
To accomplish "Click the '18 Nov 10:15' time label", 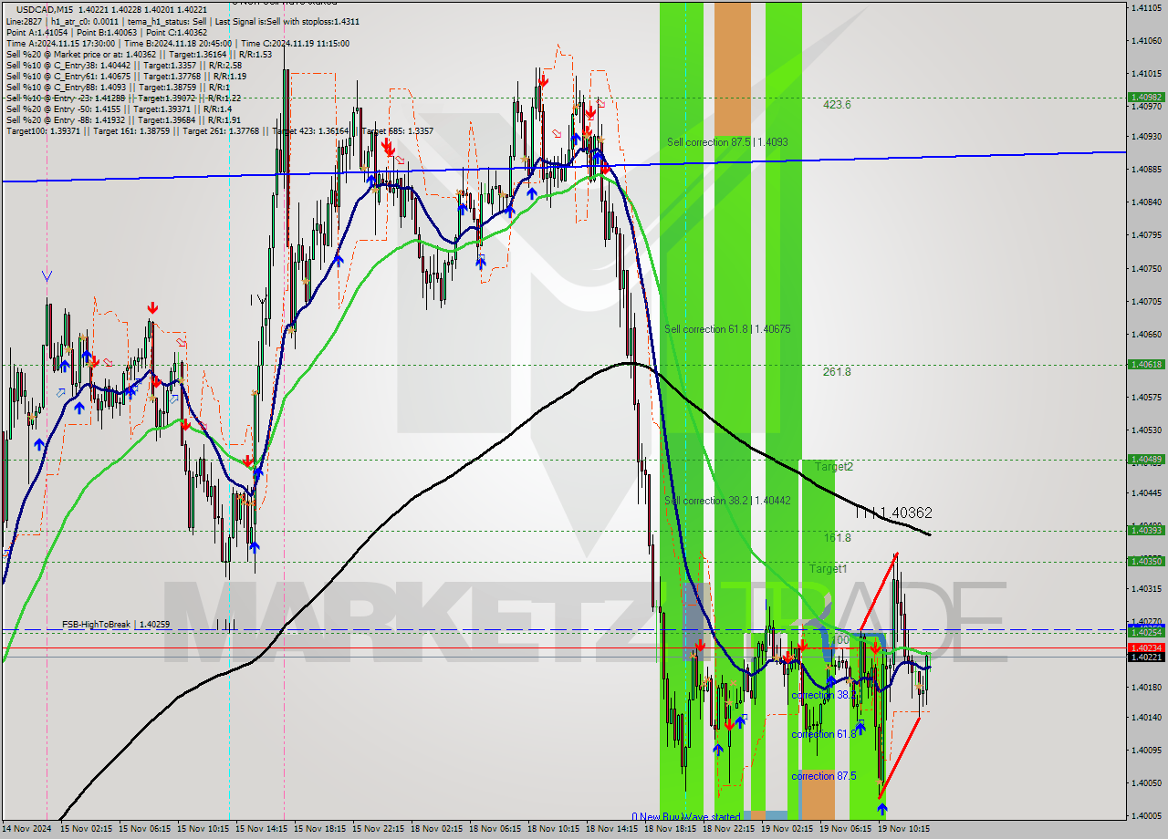I will pos(552,829).
